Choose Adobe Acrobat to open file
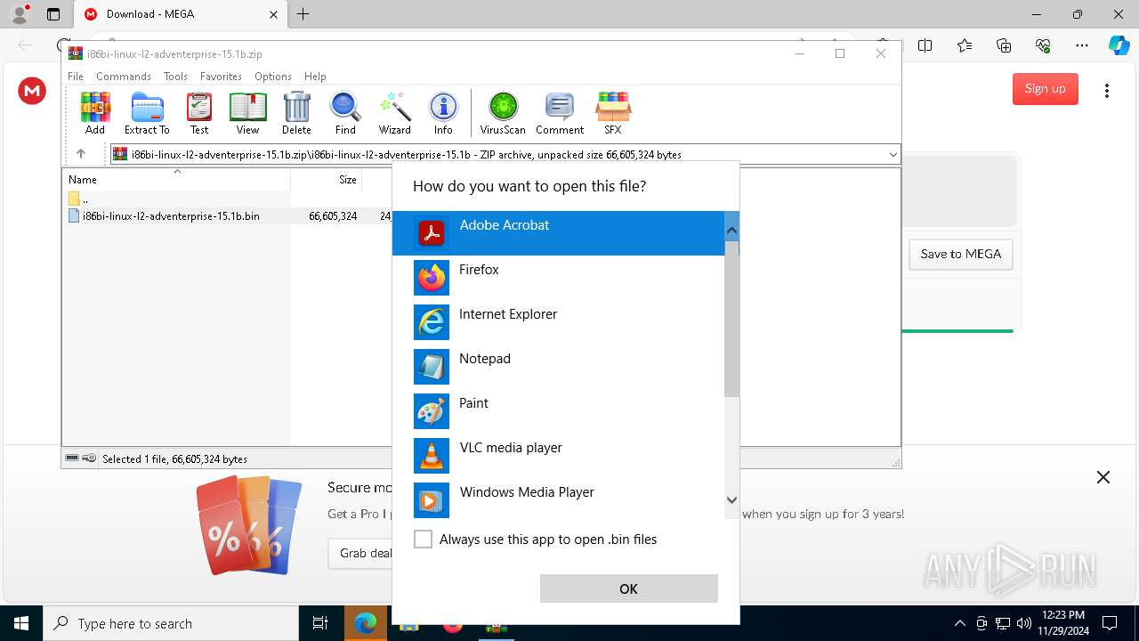 click(559, 233)
